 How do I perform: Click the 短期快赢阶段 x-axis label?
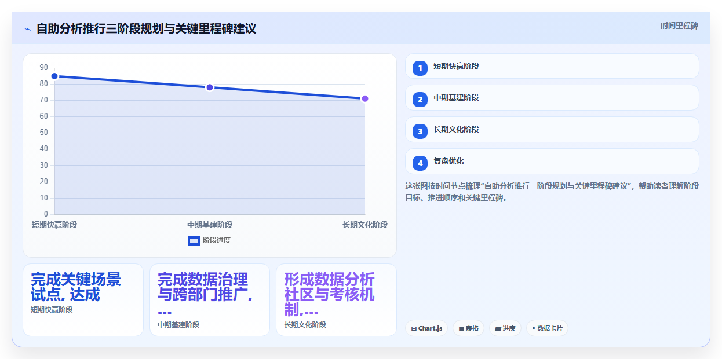click(x=54, y=225)
